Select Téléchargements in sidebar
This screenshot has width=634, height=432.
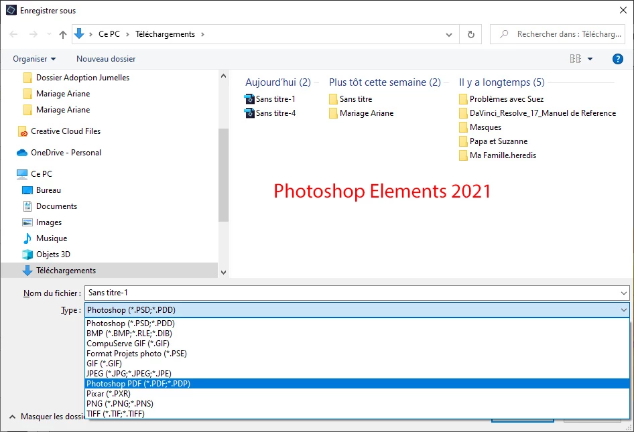[109, 271]
